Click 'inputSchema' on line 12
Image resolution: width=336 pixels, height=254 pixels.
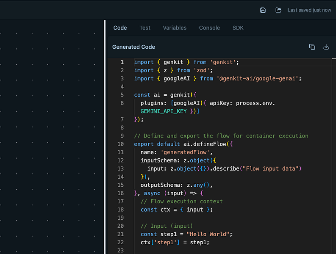tap(158, 160)
